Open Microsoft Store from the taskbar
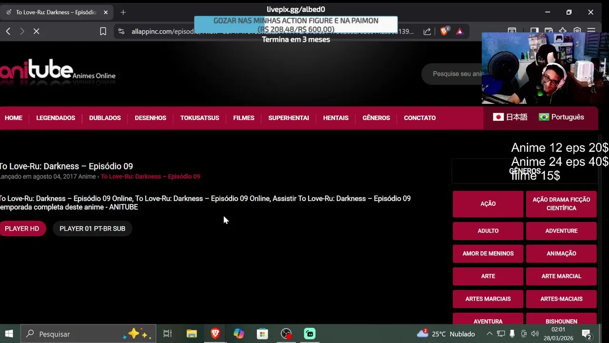Viewport: 609px width, 343px height. coord(262,334)
